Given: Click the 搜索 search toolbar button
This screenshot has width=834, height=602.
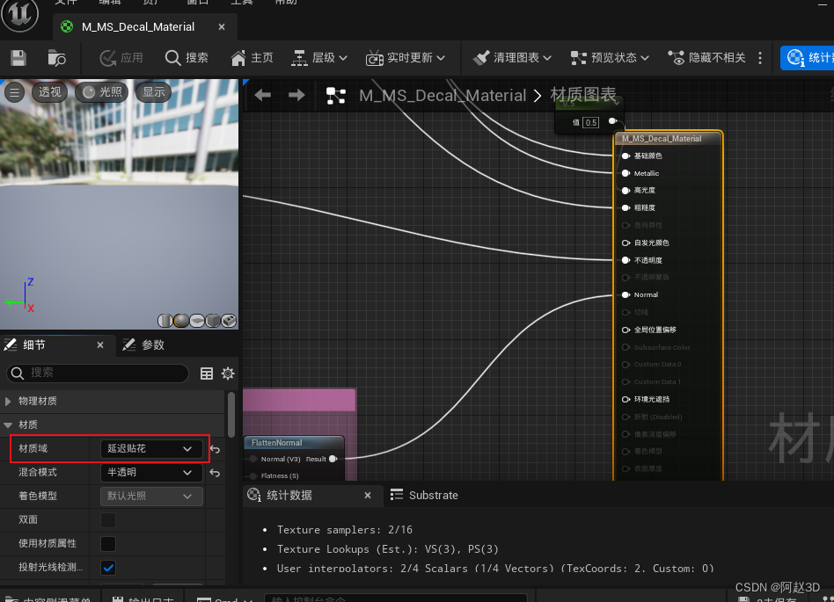Looking at the screenshot, I should [x=187, y=58].
